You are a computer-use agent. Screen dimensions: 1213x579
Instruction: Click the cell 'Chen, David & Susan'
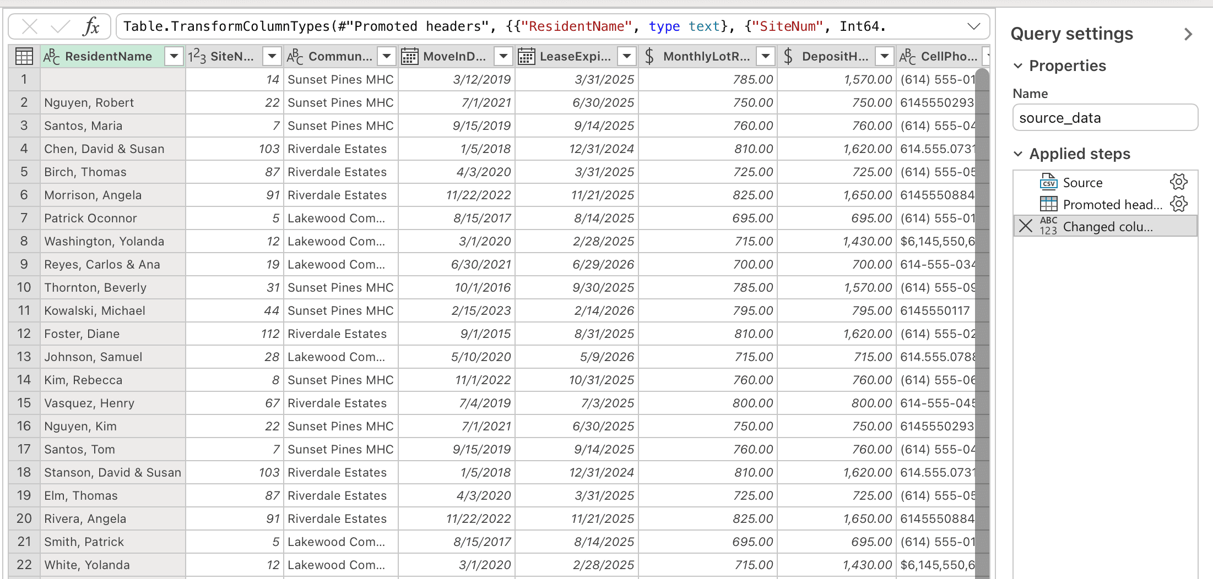tap(113, 149)
